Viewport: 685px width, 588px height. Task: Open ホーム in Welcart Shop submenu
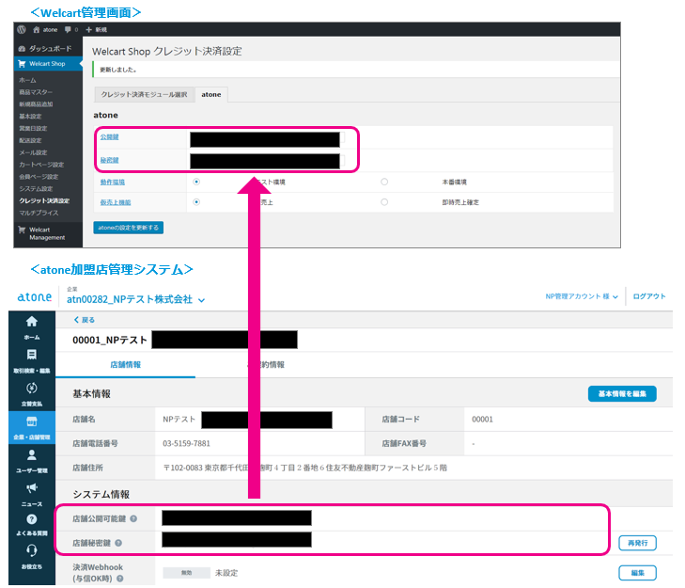27,80
